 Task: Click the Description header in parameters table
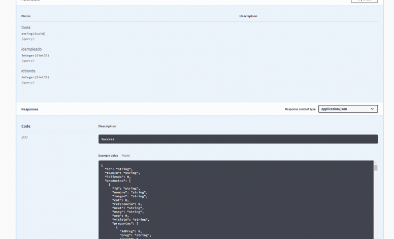pyautogui.click(x=248, y=16)
